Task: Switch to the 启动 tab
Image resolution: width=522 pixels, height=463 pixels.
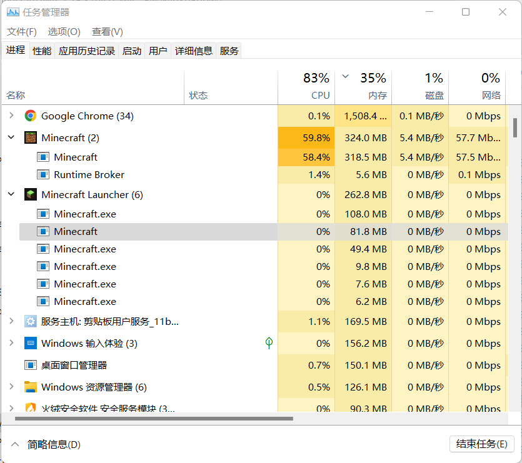Action: point(131,51)
